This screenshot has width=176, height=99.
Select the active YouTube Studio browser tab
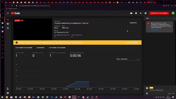coord(150,2)
